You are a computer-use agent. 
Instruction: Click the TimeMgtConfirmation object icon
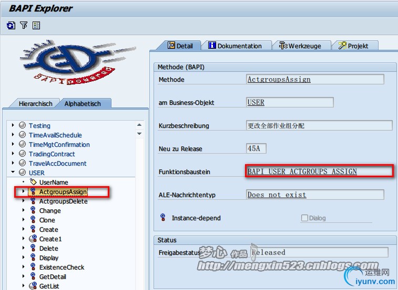[22, 144]
